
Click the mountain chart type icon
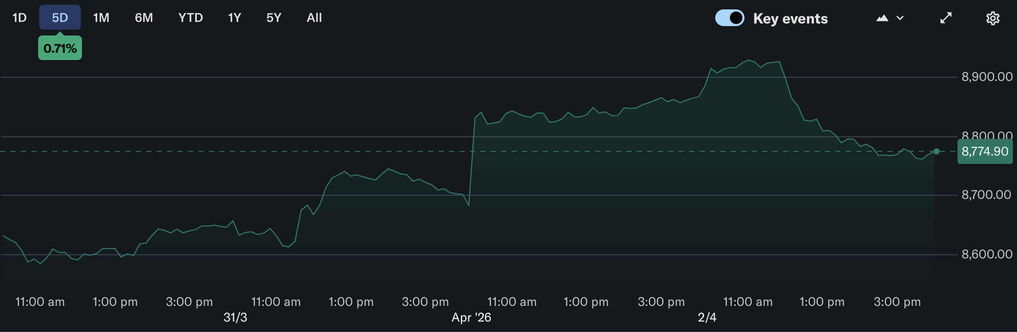(882, 18)
